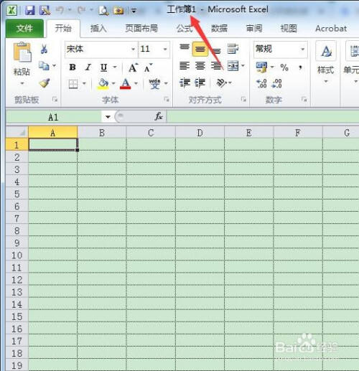Click the Orientation text angle icon
The height and width of the screenshot is (371, 359).
221,83
